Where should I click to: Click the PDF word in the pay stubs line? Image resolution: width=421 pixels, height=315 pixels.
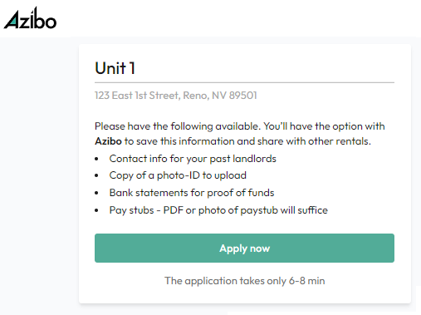(174, 210)
